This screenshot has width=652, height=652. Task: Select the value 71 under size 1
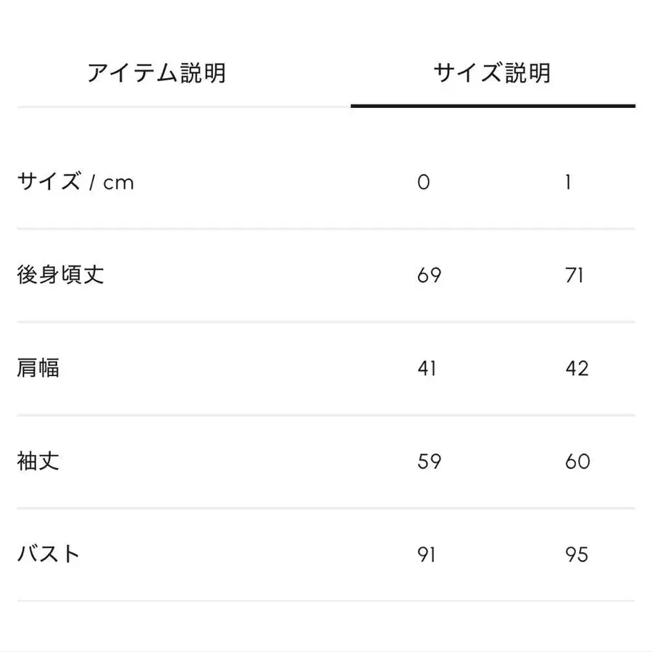pyautogui.click(x=576, y=275)
